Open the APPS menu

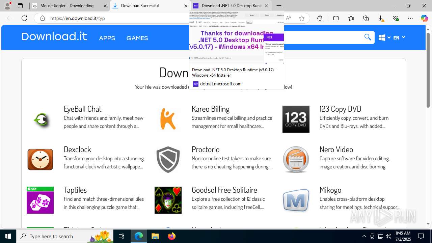(x=107, y=38)
